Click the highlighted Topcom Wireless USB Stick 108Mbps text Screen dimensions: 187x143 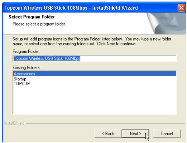[x=47, y=58]
